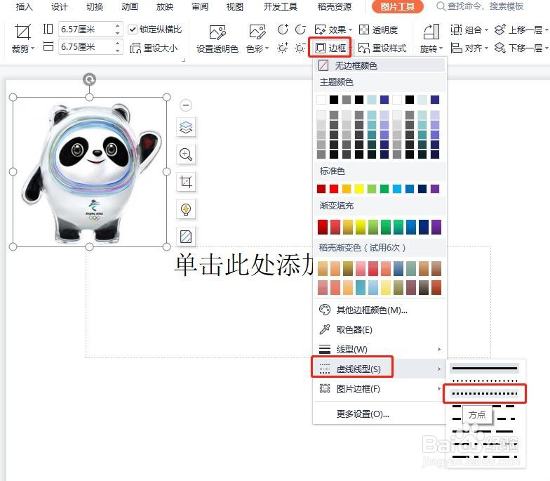
Task: Open the 裁剪 crop tool in ribbon
Action: point(22,38)
